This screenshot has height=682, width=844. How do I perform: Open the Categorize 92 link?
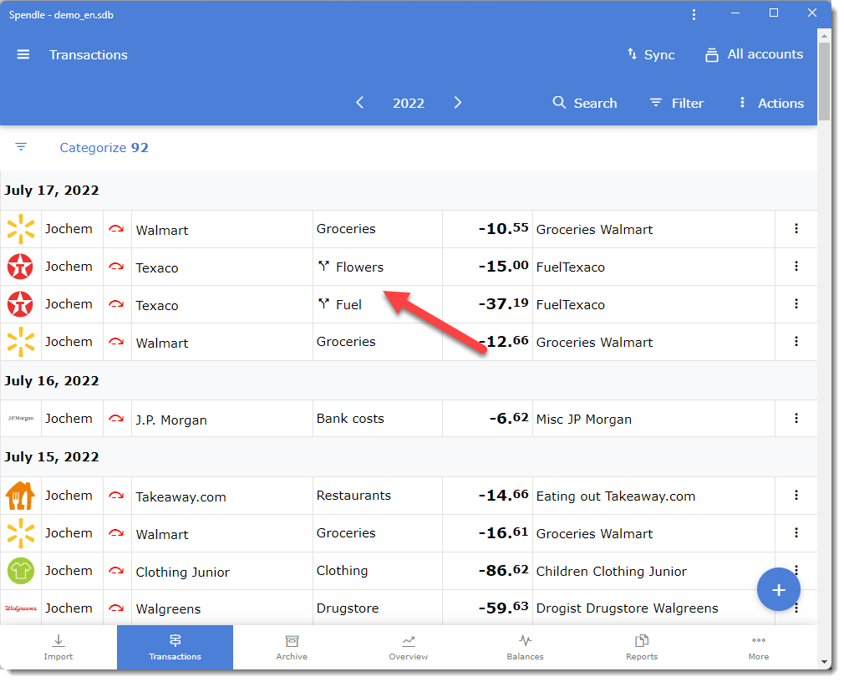pyautogui.click(x=104, y=147)
